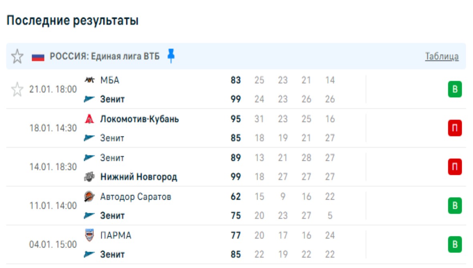Click the Нижний Новгород team logo
This screenshot has height=268, width=473.
(89, 177)
